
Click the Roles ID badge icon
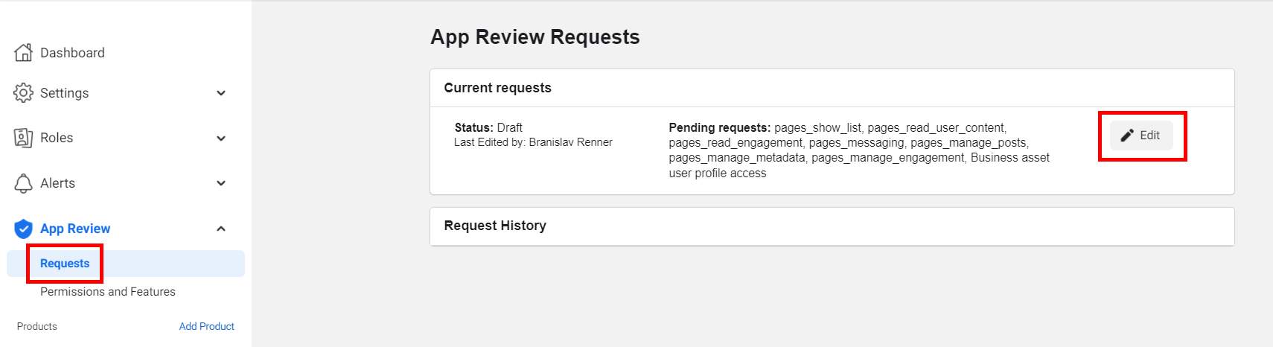[x=24, y=138]
